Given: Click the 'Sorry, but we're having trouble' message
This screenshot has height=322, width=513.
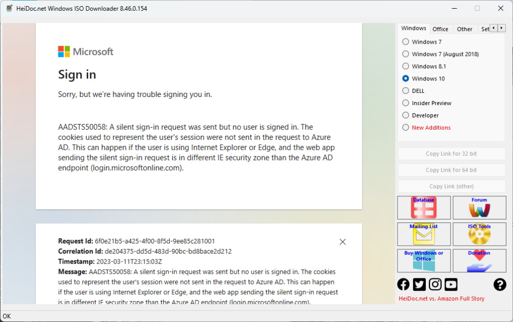Looking at the screenshot, I should 135,94.
